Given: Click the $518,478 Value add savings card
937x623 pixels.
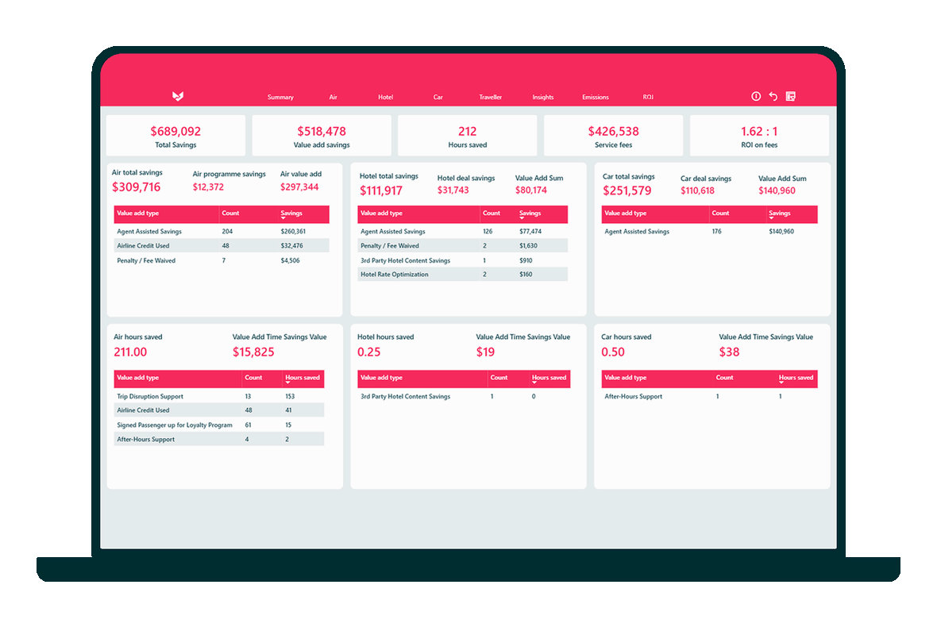Looking at the screenshot, I should pyautogui.click(x=322, y=137).
